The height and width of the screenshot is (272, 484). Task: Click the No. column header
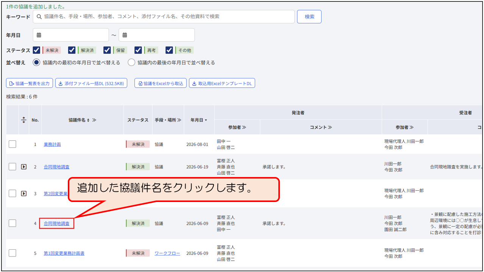[35, 120]
